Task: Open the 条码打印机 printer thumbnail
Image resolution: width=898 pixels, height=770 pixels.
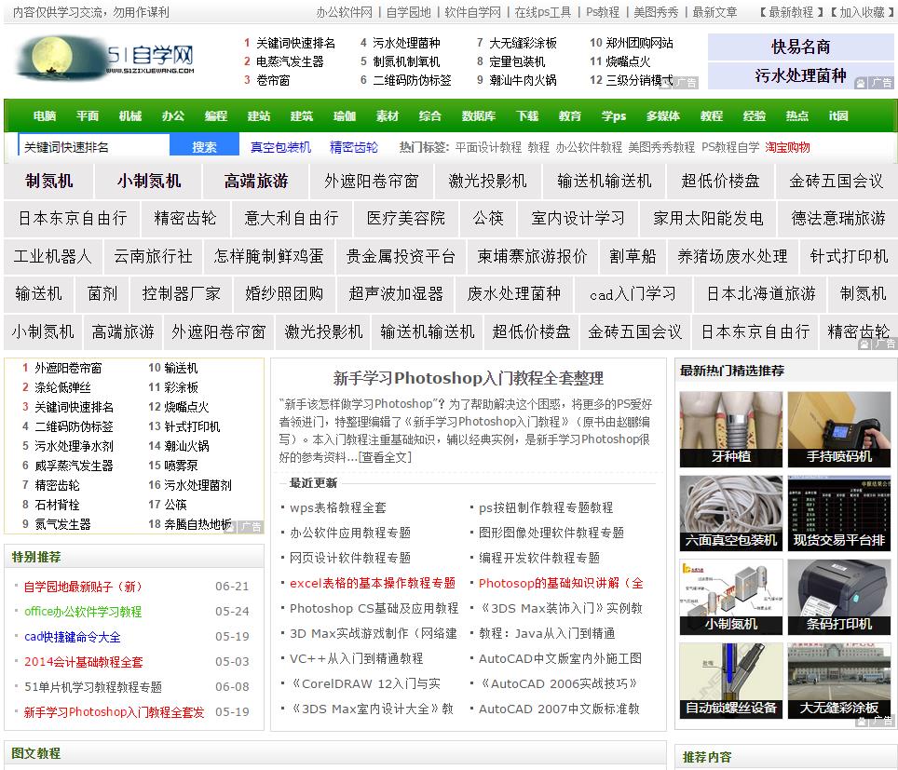Action: click(x=838, y=596)
